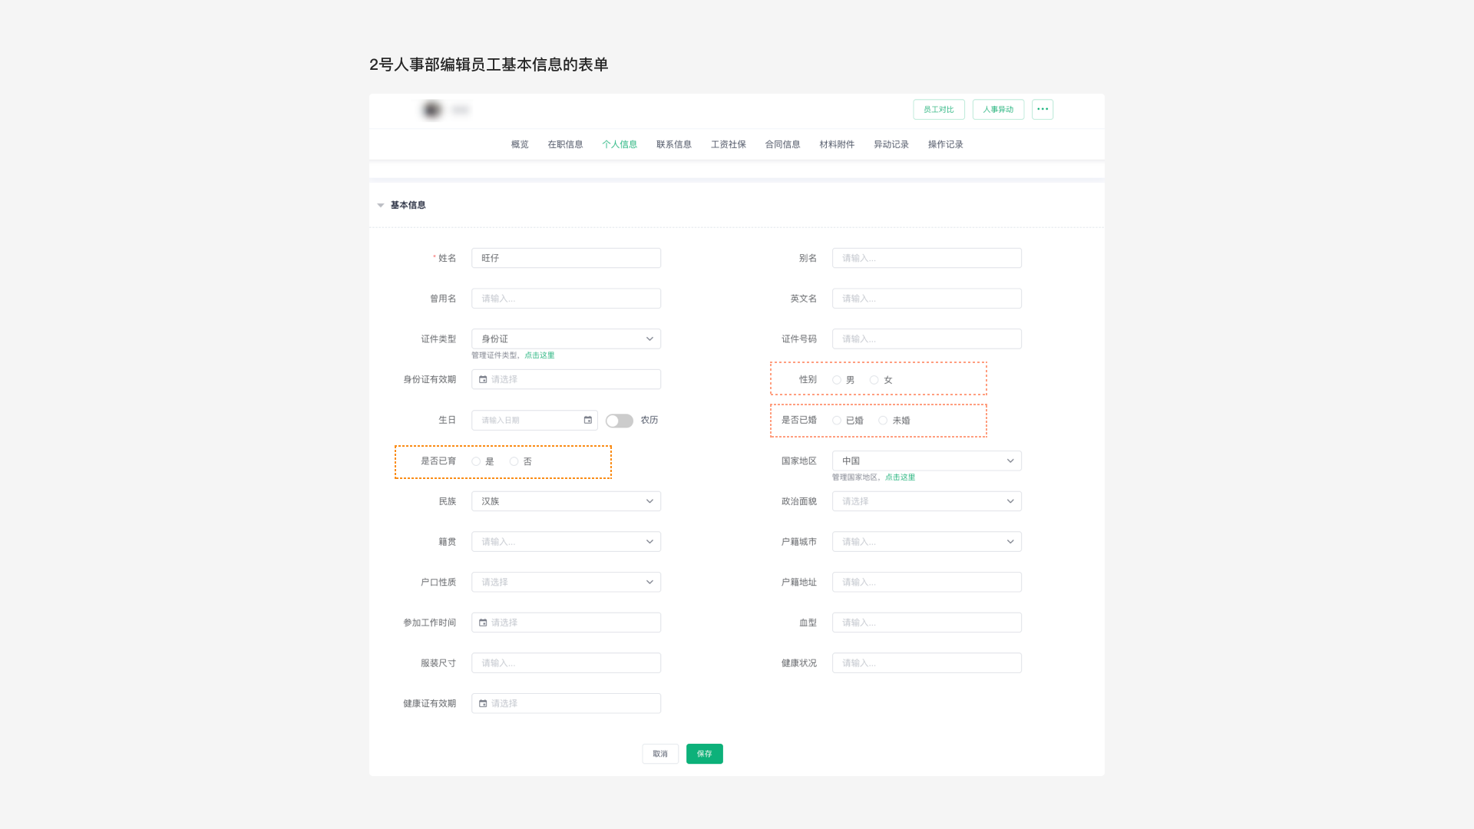Open the 在职信息 tab
Screen dimensions: 1474x829
565,144
